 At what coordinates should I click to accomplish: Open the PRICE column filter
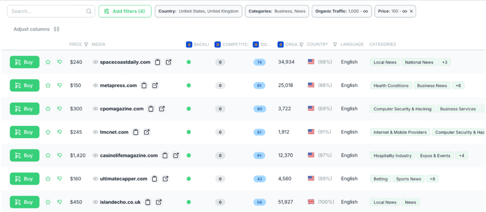86,44
